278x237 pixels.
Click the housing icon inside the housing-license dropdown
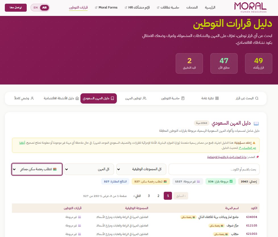click(x=55, y=169)
